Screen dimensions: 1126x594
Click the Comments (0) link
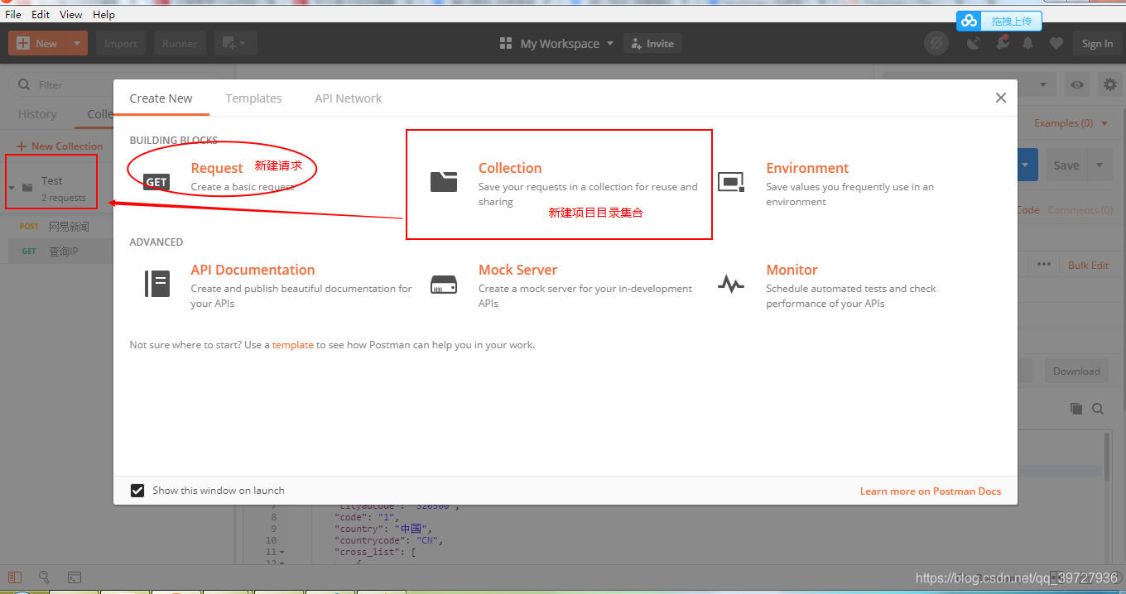tap(1080, 210)
